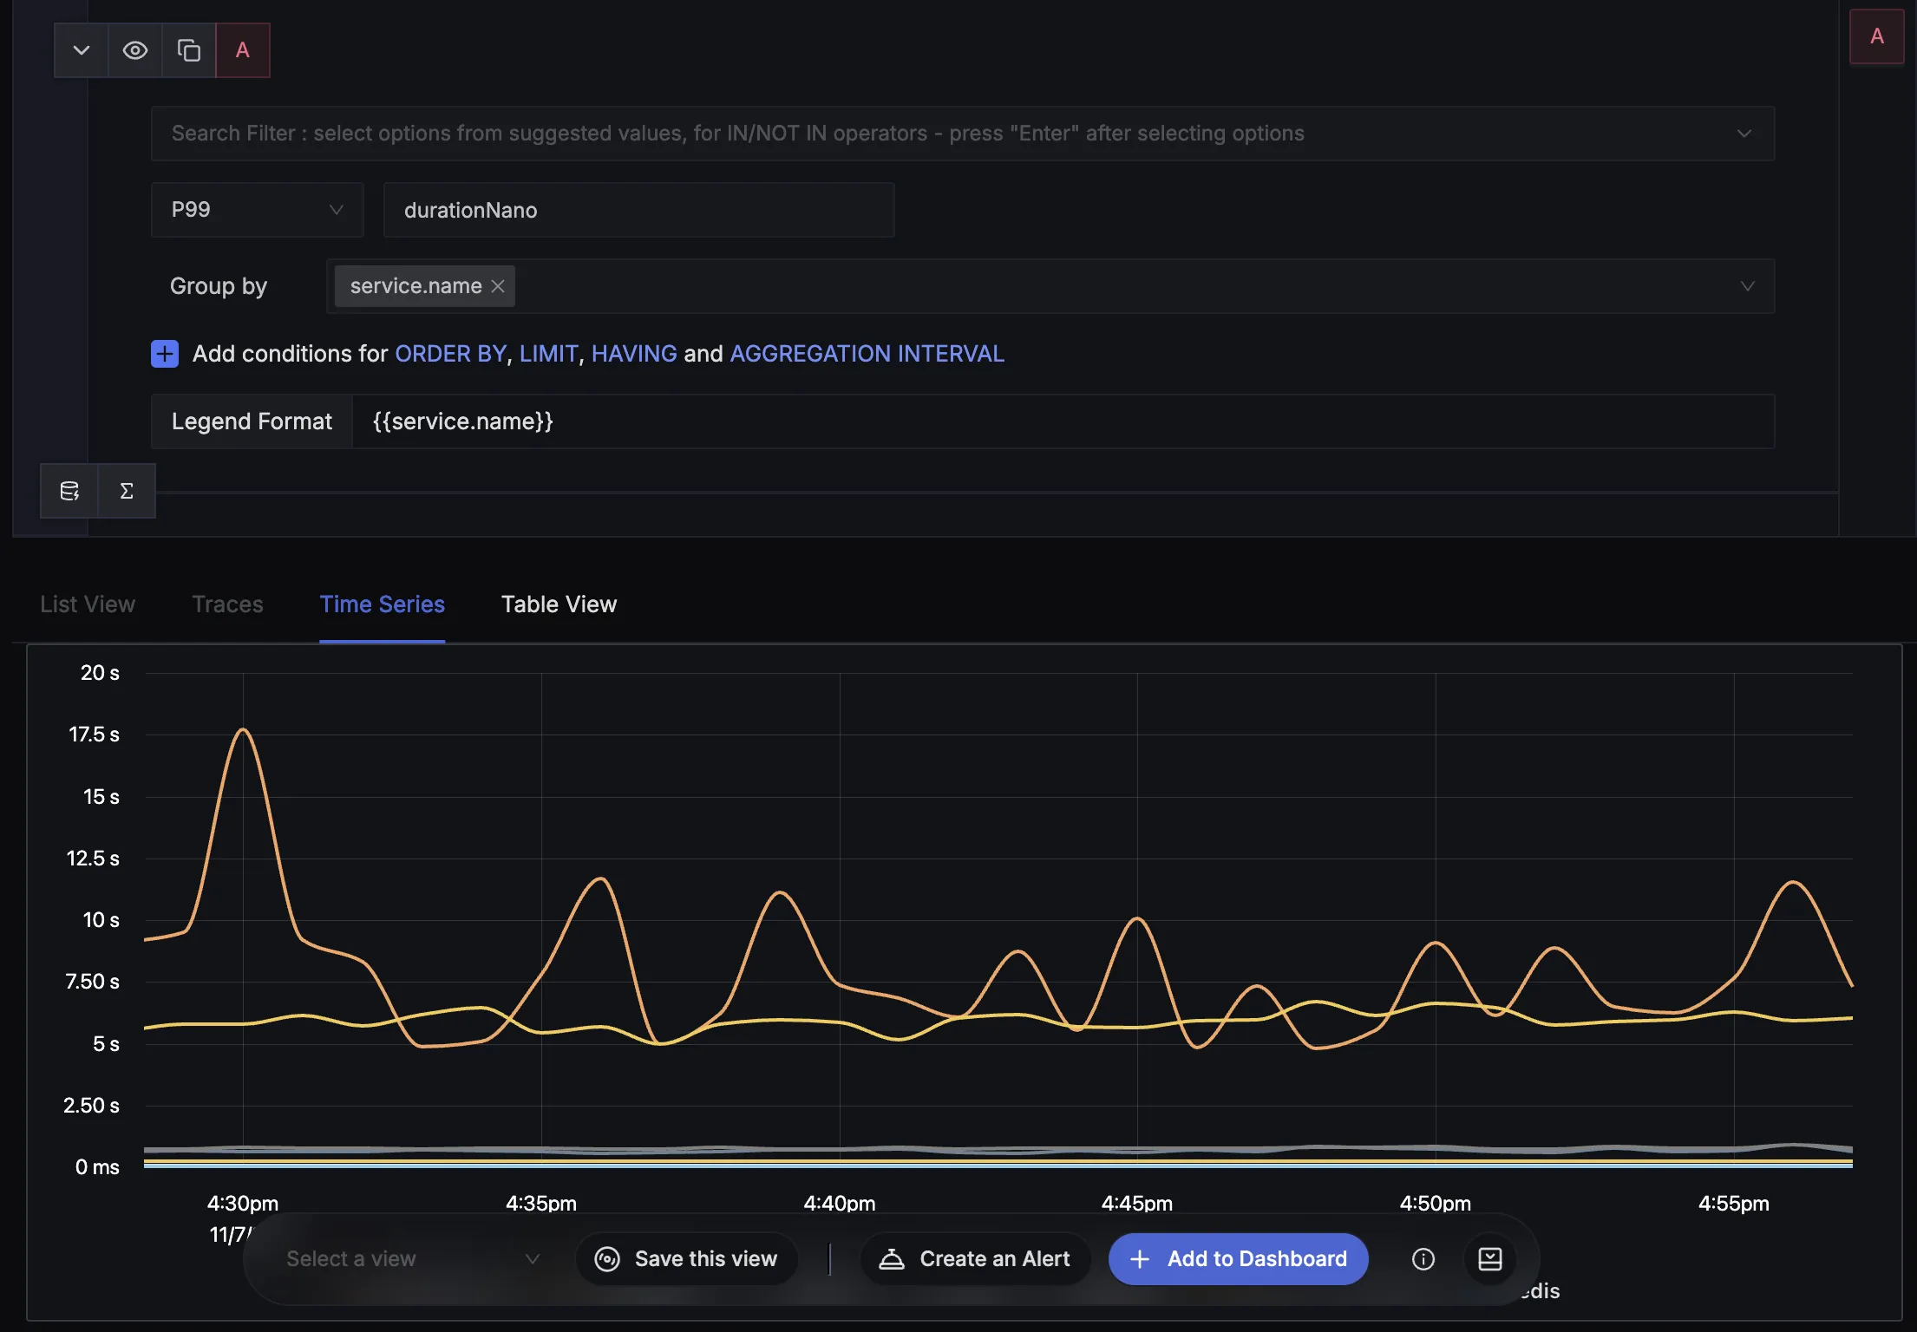
Task: Switch to the Table View tab
Action: click(558, 603)
